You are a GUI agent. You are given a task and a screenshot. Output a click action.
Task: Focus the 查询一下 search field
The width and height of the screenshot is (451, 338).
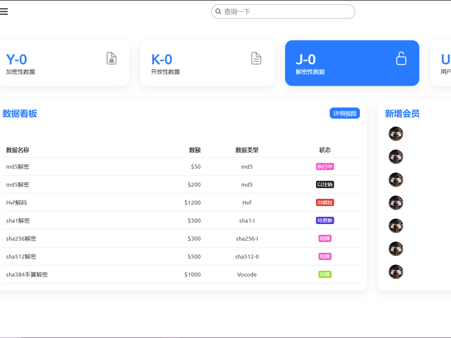coord(283,12)
